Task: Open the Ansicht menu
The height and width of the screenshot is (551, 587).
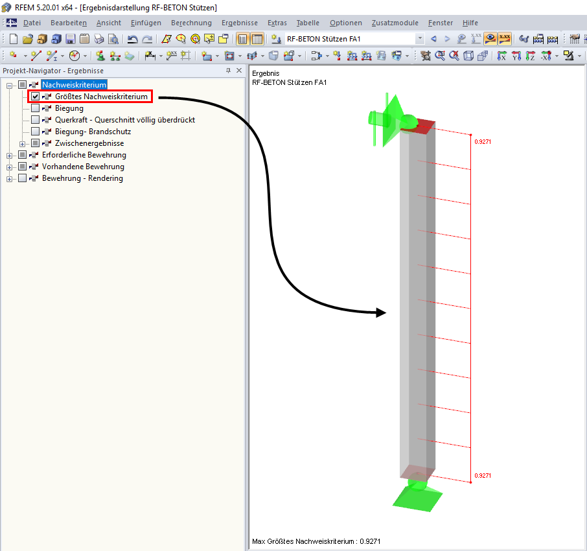Action: [109, 23]
